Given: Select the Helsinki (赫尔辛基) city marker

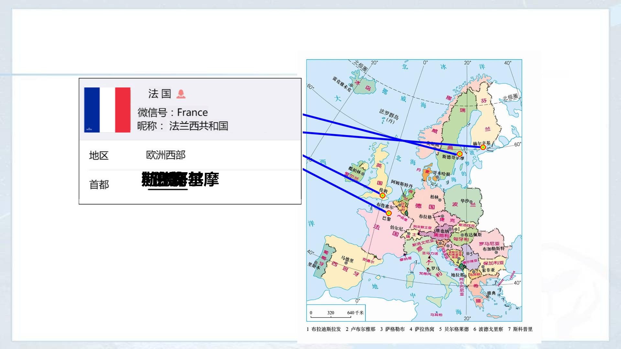Looking at the screenshot, I should click(483, 147).
